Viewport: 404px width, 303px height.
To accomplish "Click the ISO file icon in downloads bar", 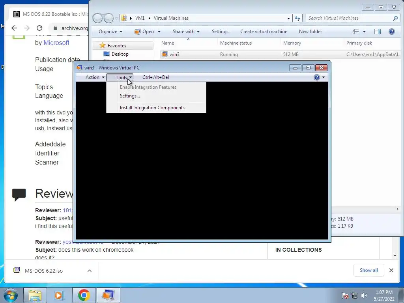I will click(17, 270).
